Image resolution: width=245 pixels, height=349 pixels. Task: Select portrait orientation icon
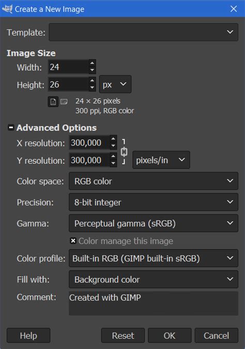tap(53, 102)
